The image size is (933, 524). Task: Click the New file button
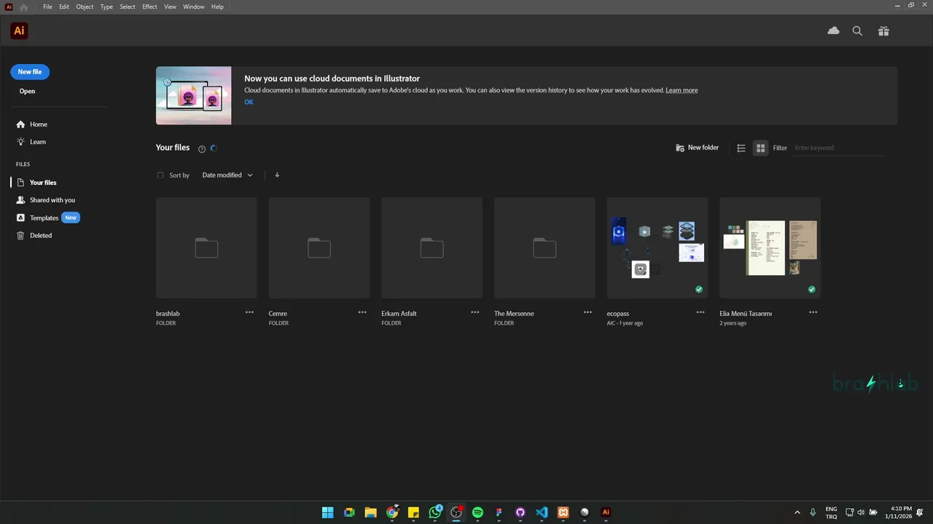tap(30, 72)
